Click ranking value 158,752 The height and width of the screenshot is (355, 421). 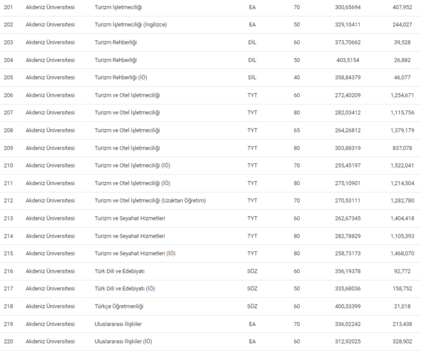pyautogui.click(x=401, y=288)
